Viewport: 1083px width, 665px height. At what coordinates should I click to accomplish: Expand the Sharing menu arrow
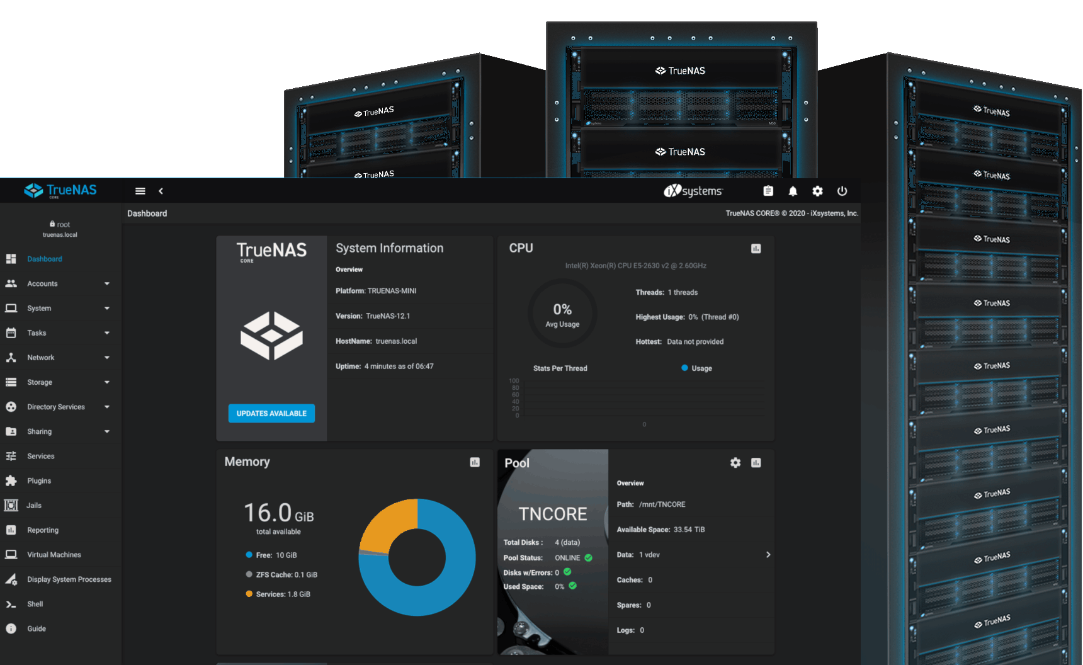tap(107, 431)
